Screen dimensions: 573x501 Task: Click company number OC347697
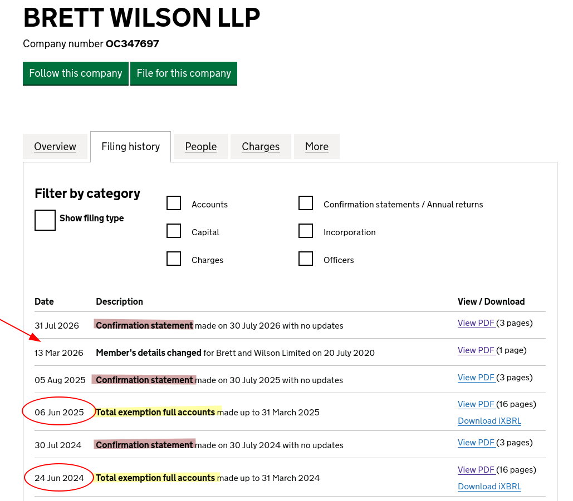pos(133,44)
